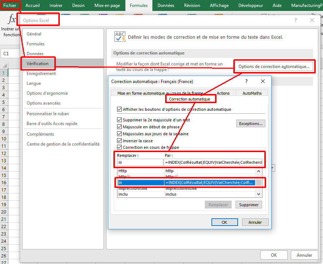Select the 'Http' row in replacements list
Image resolution: width=323 pixels, height=264 pixels.
[186, 171]
